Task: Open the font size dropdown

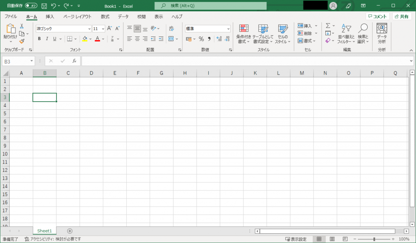Action: point(103,29)
